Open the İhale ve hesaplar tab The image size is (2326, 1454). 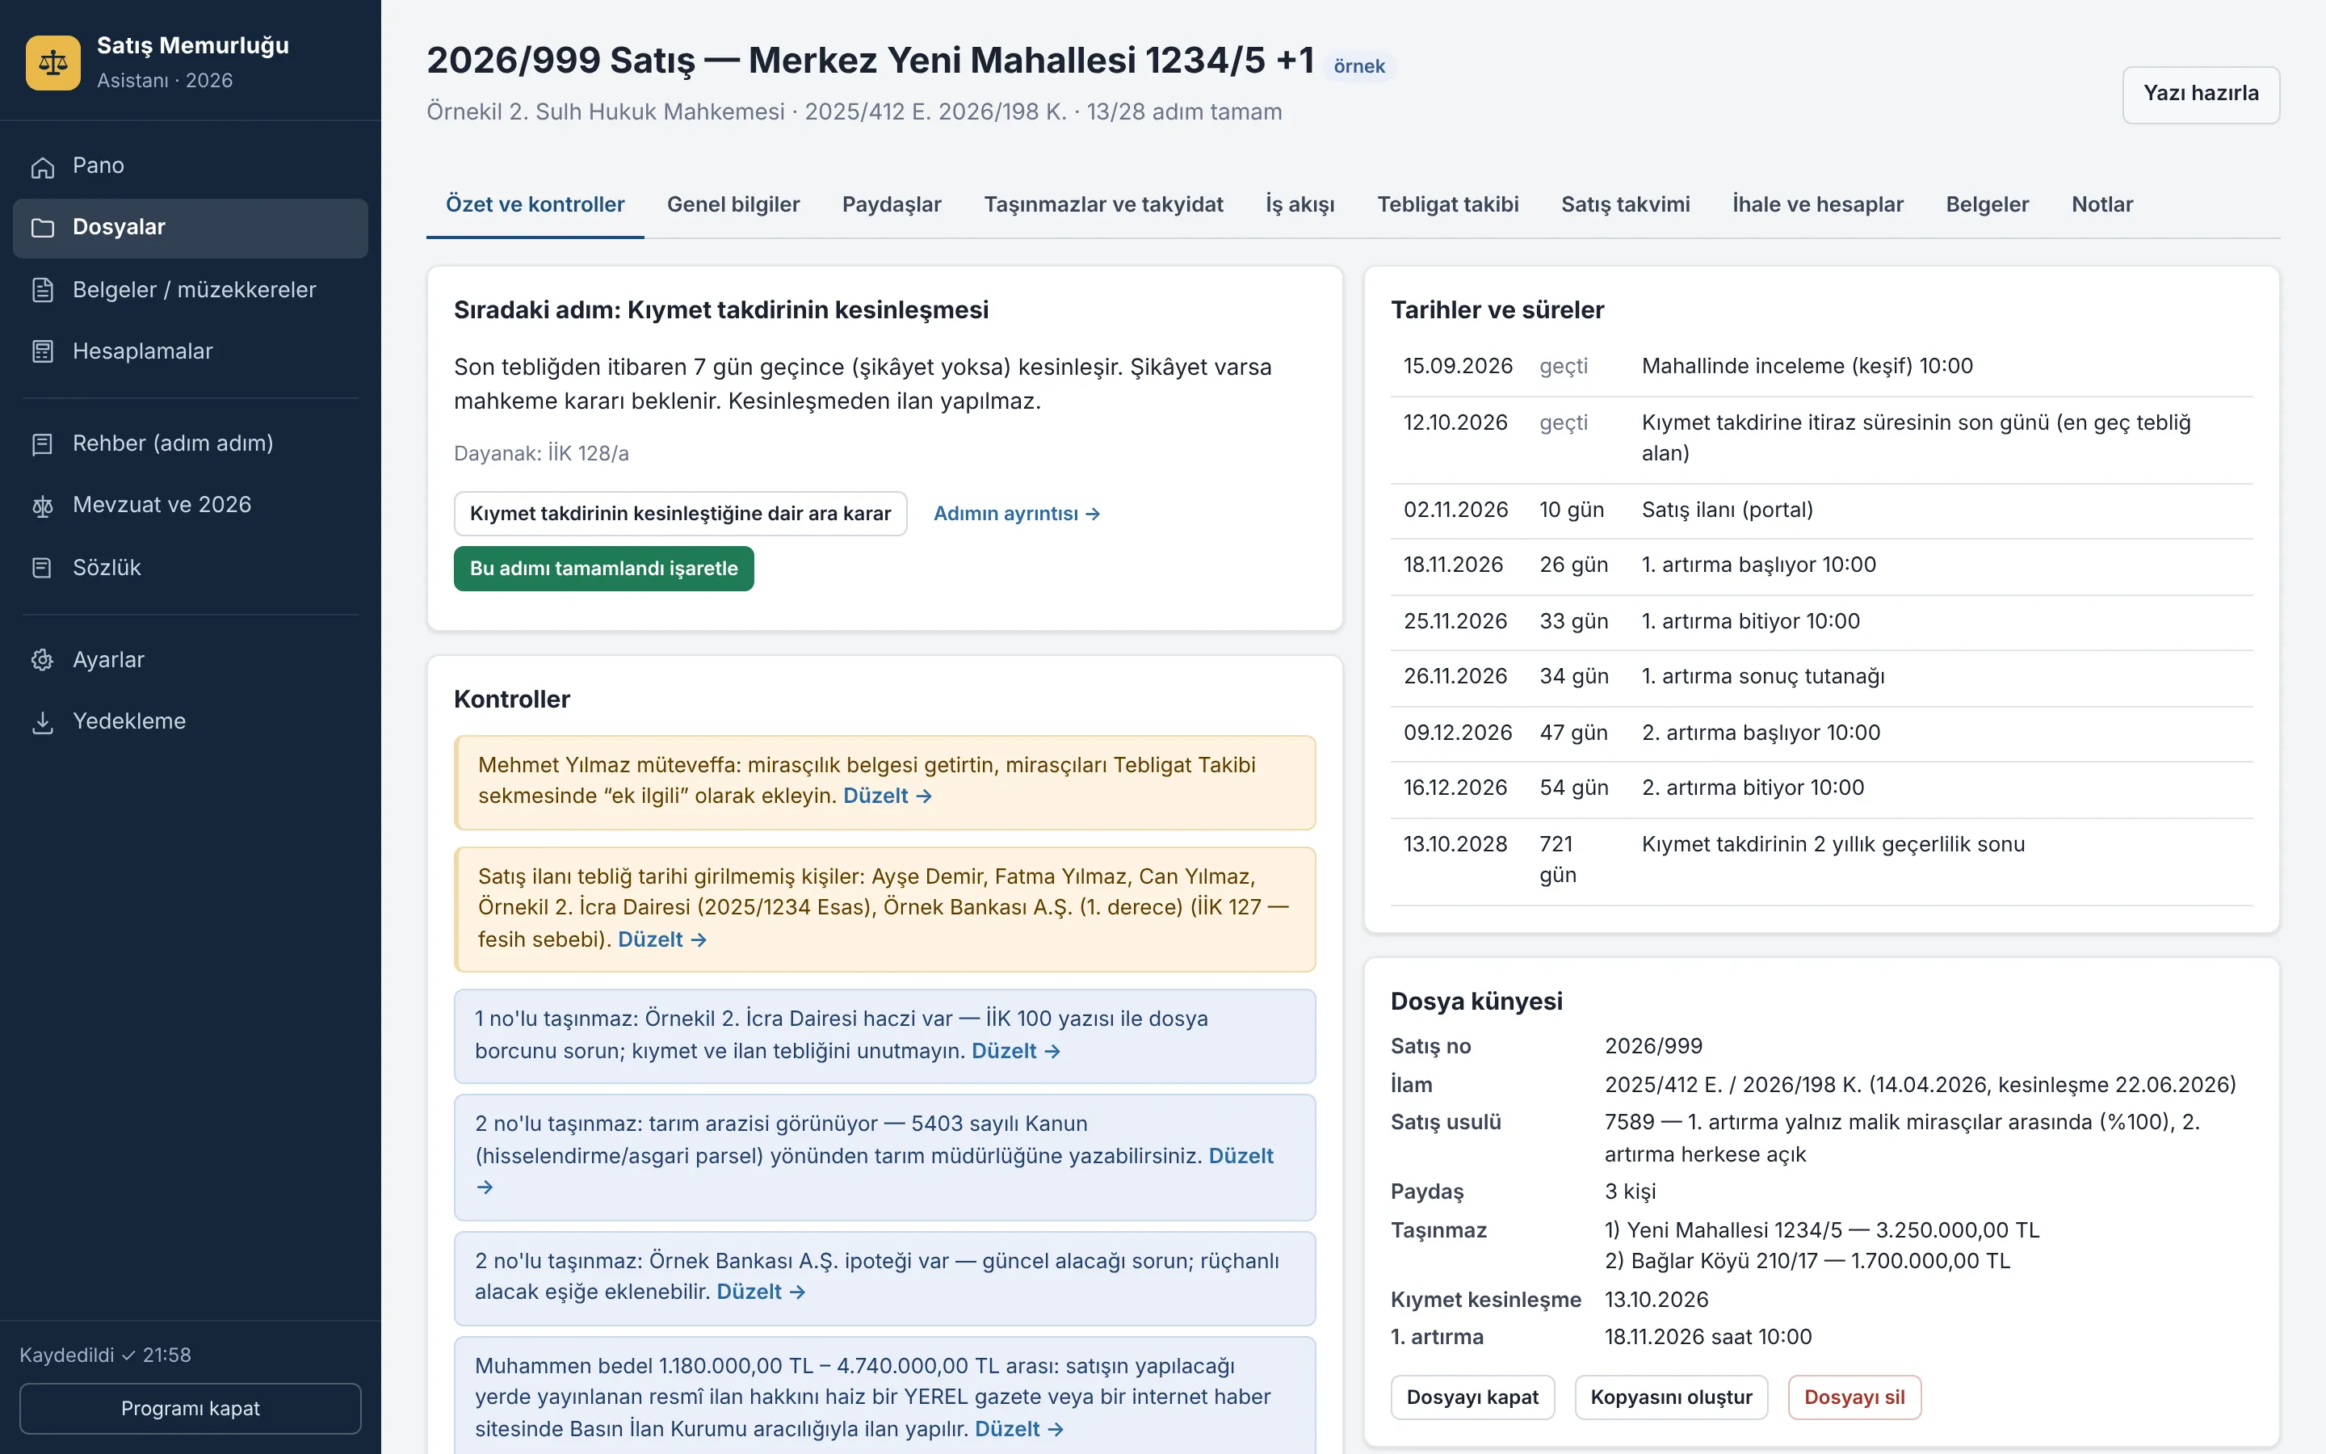(x=1817, y=204)
